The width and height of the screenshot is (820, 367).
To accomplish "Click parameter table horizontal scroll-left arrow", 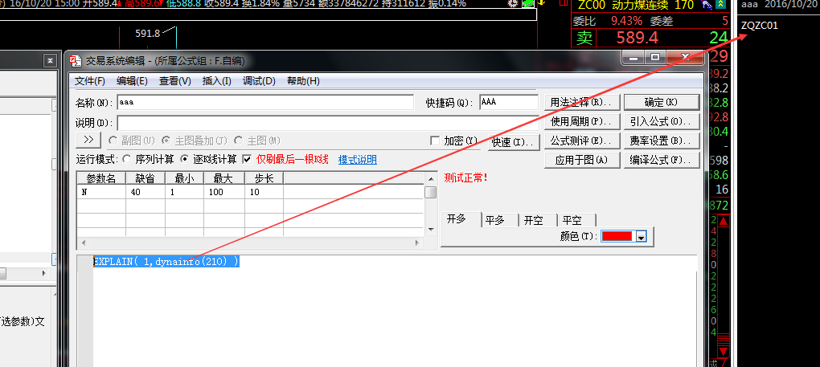I will (82, 243).
